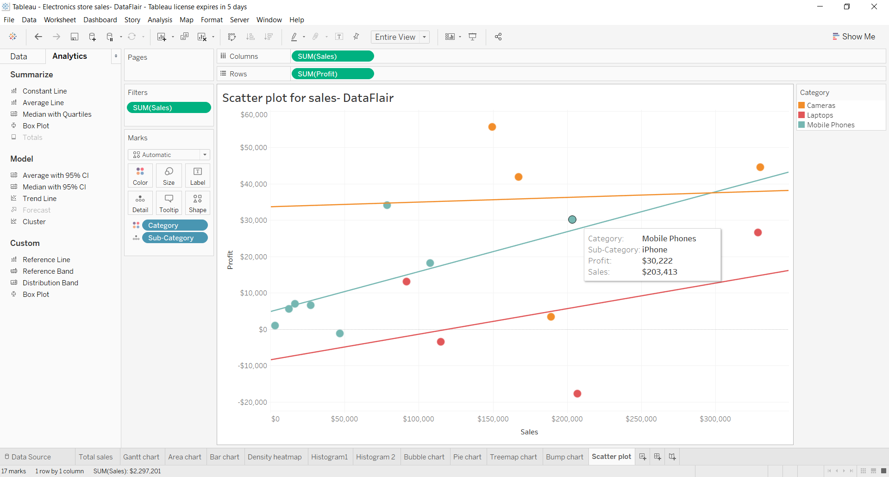Image resolution: width=889 pixels, height=477 pixels.
Task: Swap rows and columns icon
Action: [x=232, y=37]
